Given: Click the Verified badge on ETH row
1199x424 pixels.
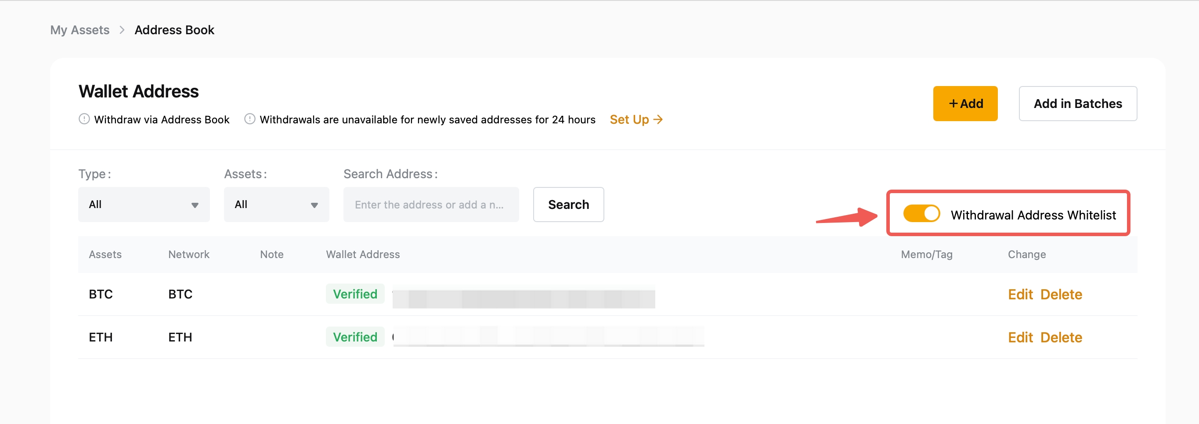Looking at the screenshot, I should coord(355,337).
